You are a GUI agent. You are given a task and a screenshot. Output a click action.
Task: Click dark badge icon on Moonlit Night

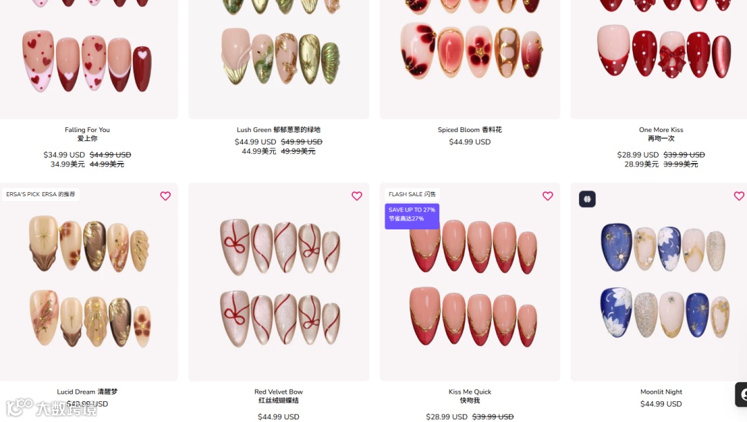click(587, 199)
